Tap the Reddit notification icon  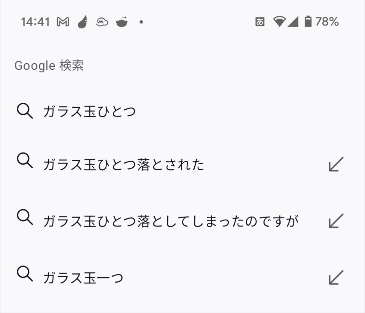(x=122, y=22)
